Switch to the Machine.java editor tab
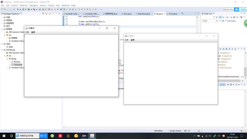 pyautogui.click(x=144, y=14)
